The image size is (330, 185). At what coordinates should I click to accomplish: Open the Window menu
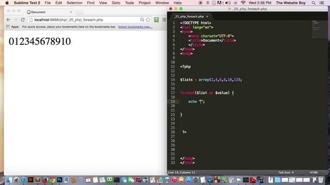point(162,3)
